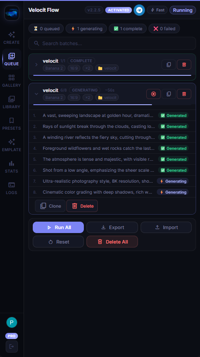Click the velocit folder tag in generating batch
200x357 pixels.
107,98
